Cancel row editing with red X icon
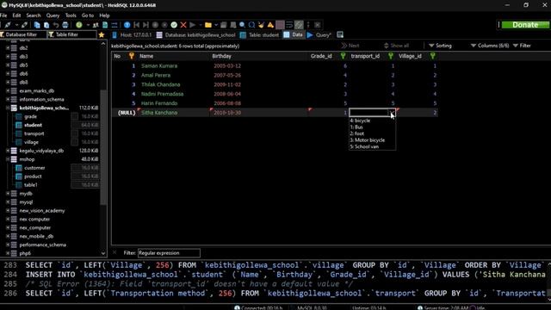The width and height of the screenshot is (551, 310). (x=183, y=25)
